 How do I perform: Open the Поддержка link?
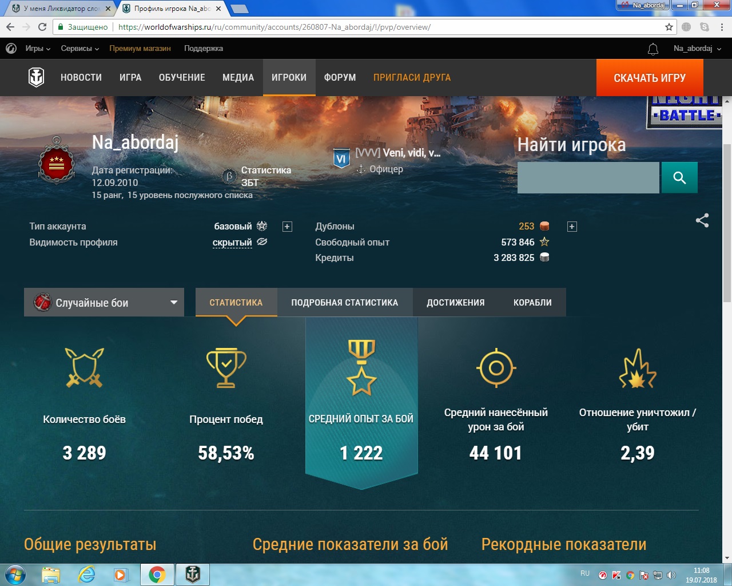coord(204,49)
